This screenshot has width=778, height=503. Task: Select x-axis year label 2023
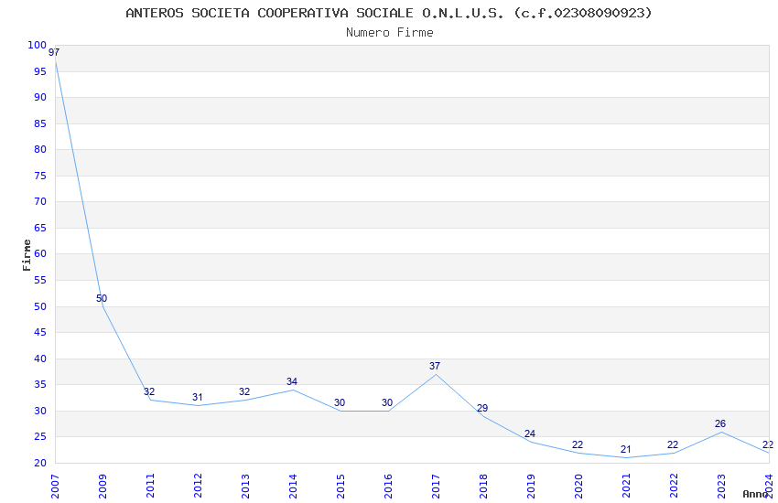pos(722,486)
